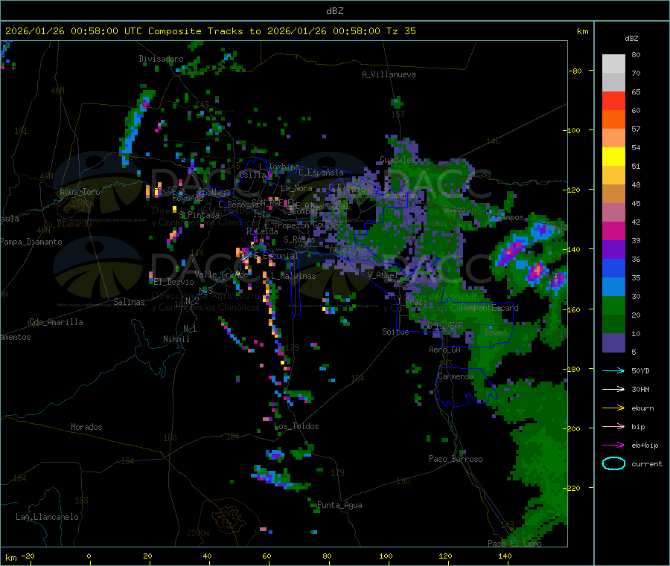
Task: Pick the magenta 39-42 dBZ swatch
Action: [613, 231]
